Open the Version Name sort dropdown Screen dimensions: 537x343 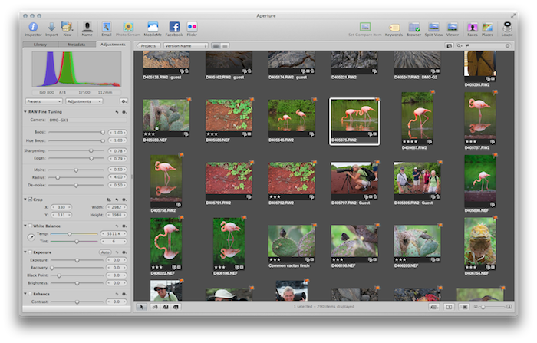coord(186,46)
